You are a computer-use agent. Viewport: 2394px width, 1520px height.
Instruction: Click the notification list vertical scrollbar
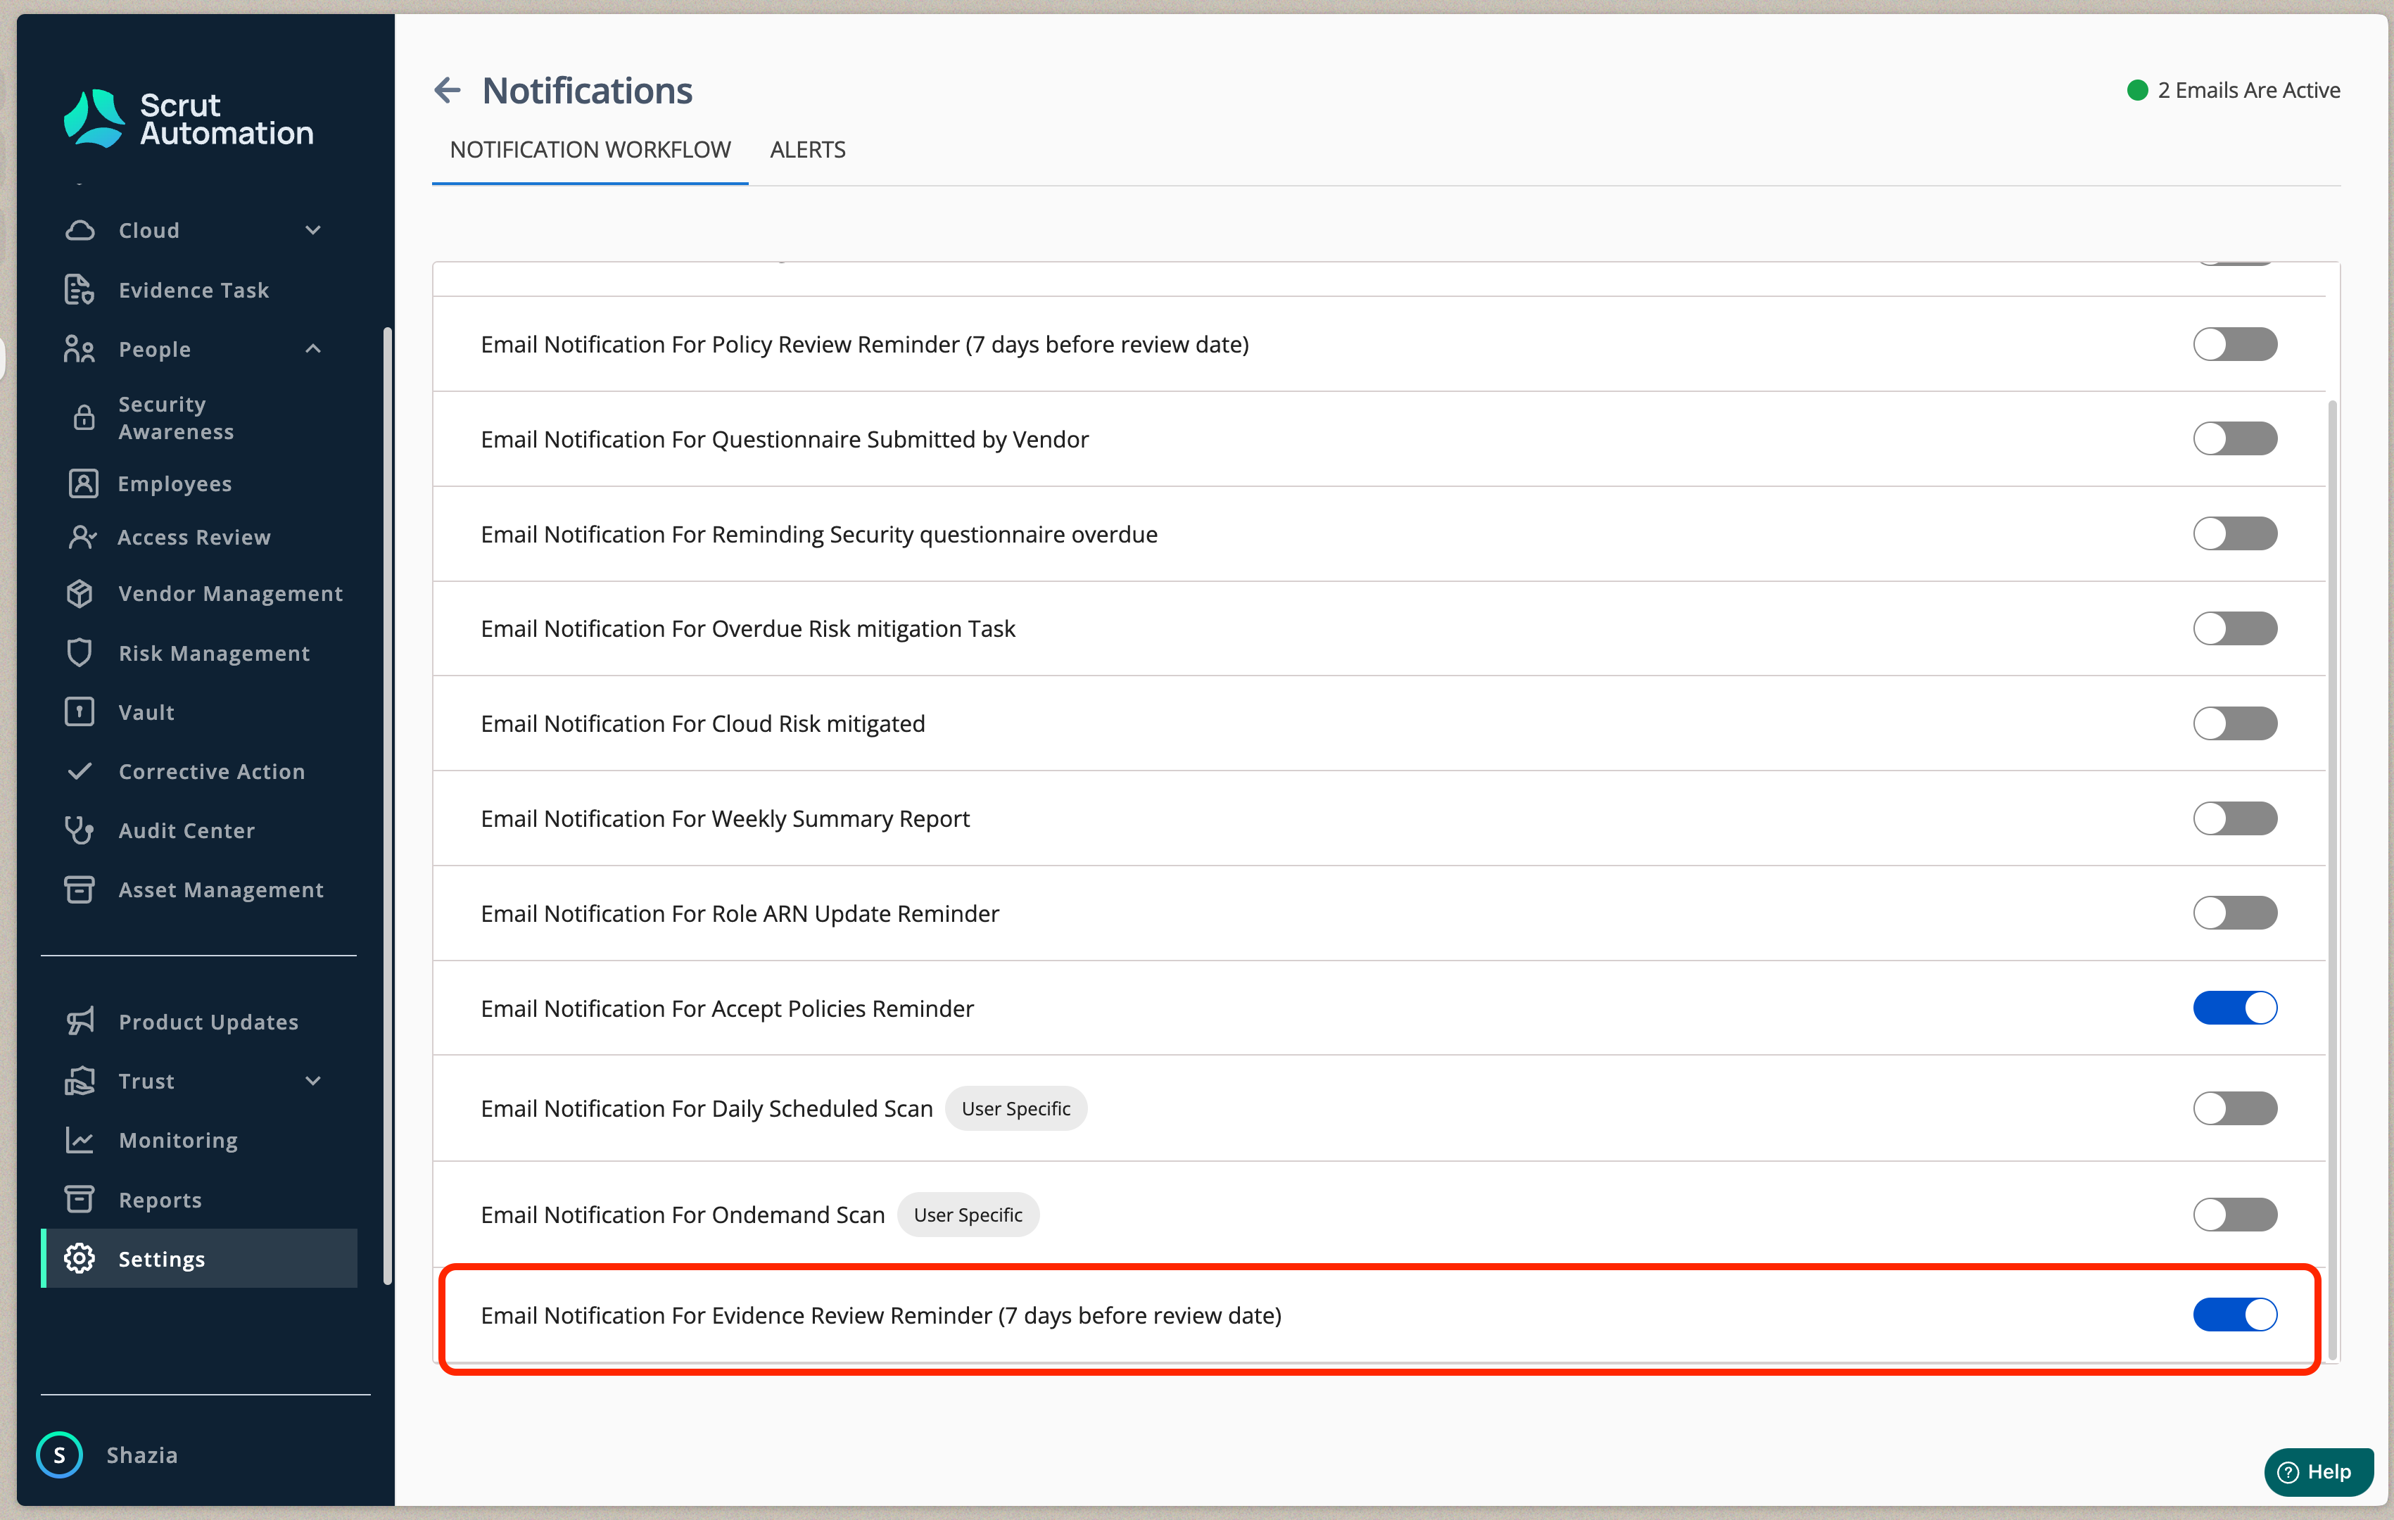[2332, 880]
